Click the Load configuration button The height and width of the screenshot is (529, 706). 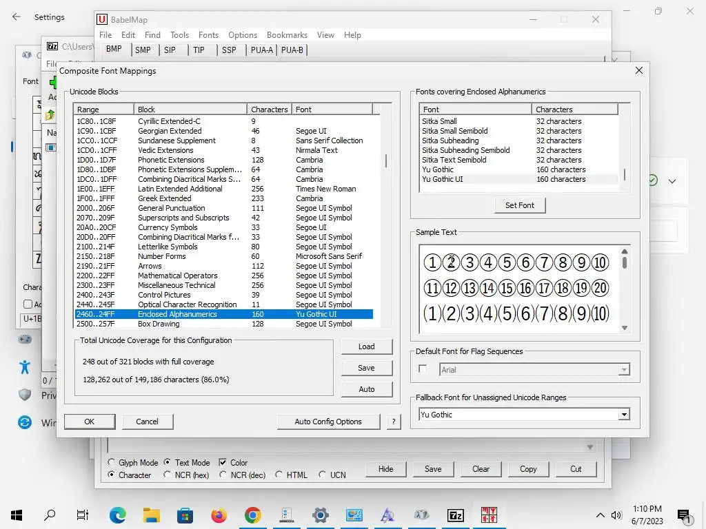point(367,346)
